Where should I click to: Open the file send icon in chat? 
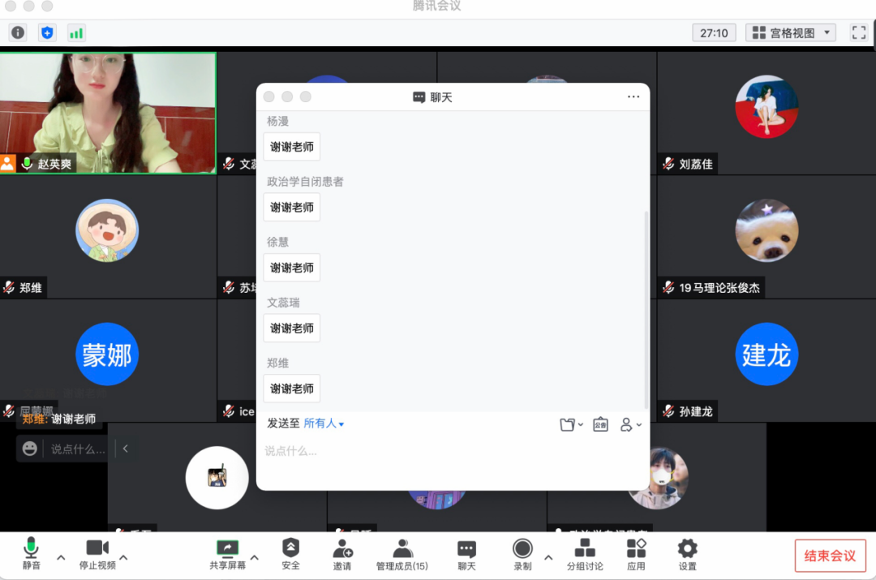[570, 424]
